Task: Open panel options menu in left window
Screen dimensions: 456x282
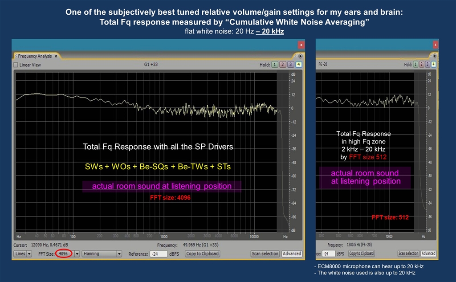Action: (300, 56)
